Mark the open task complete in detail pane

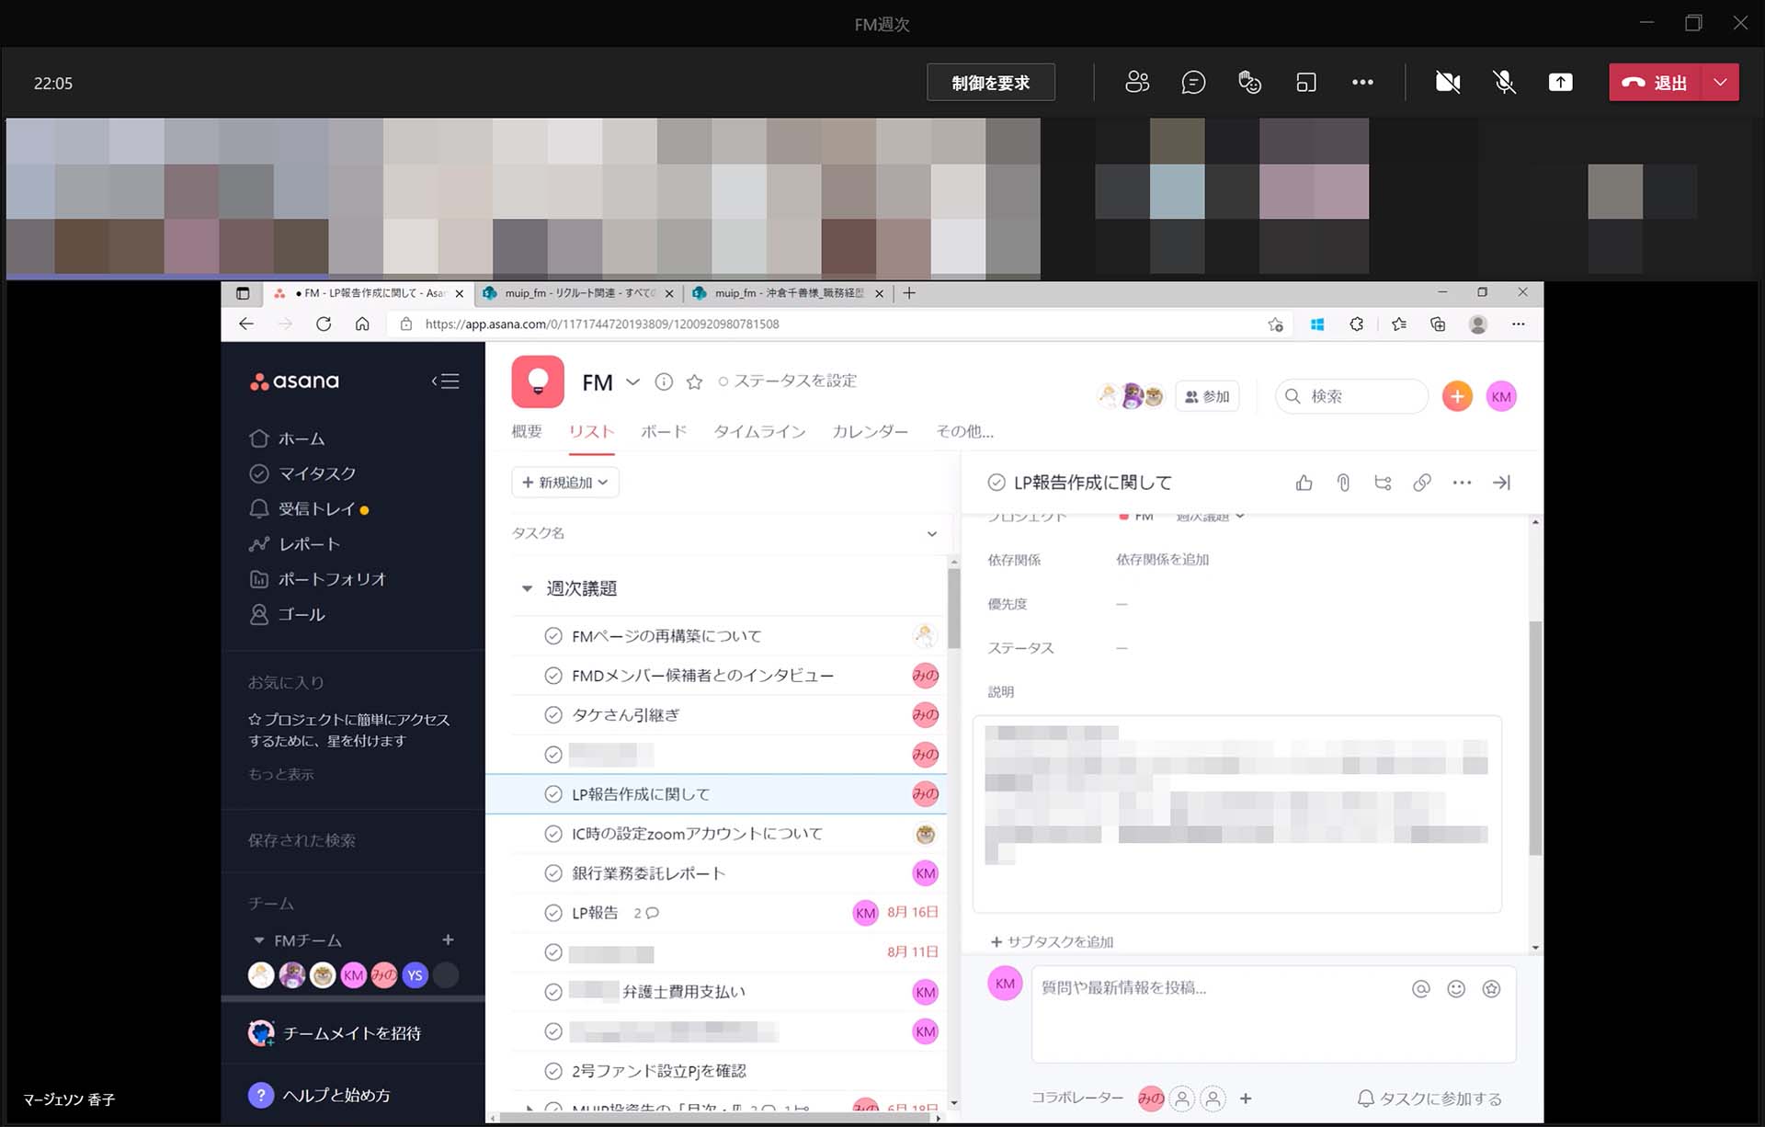(x=996, y=483)
